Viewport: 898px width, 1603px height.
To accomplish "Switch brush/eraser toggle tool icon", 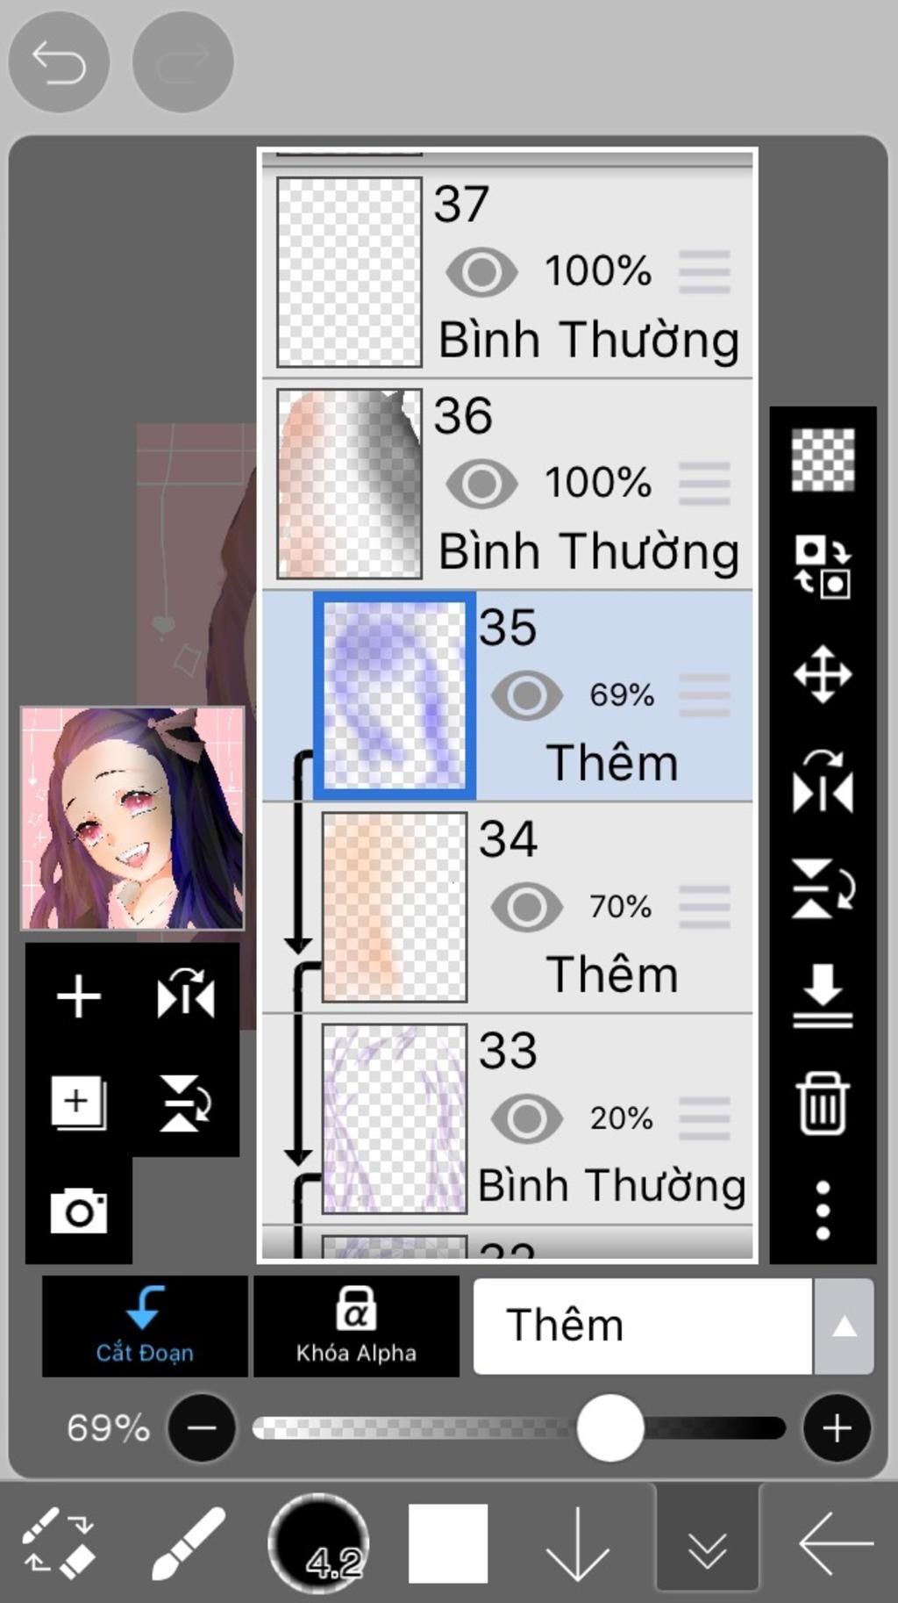I will (x=58, y=1543).
